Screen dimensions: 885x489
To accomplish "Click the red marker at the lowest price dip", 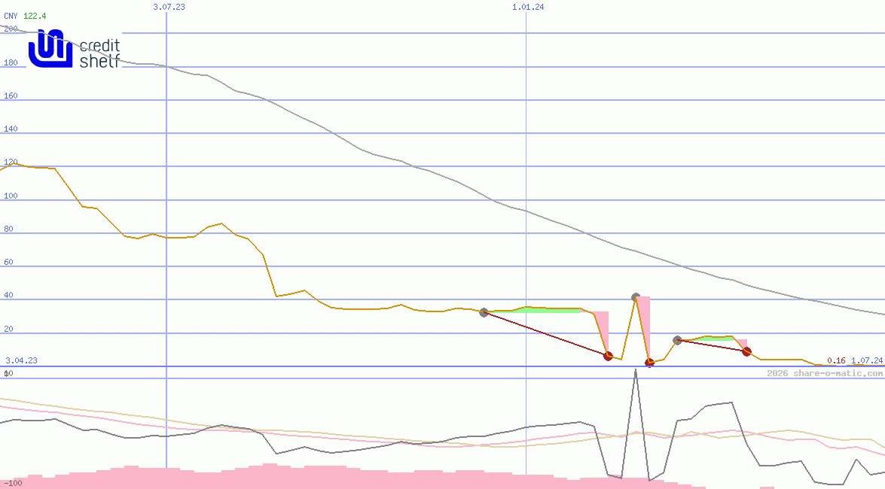I will [649, 363].
